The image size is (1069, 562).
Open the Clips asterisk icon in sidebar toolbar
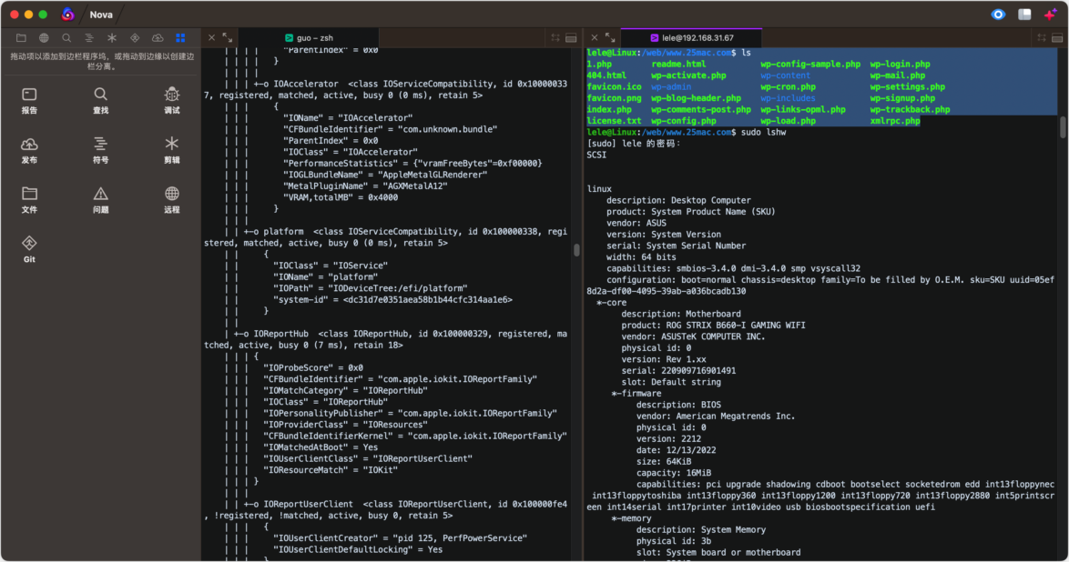(112, 38)
